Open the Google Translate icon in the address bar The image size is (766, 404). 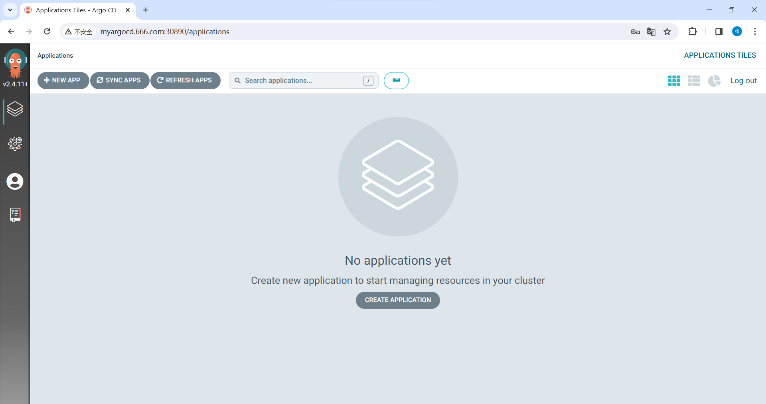(x=651, y=31)
